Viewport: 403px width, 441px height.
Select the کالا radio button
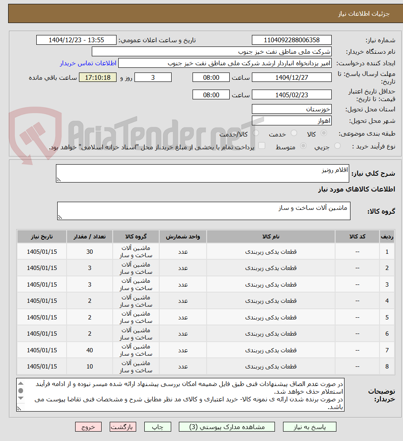click(324, 133)
